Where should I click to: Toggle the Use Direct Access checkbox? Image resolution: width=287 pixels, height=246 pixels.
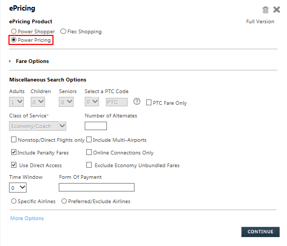pos(14,165)
